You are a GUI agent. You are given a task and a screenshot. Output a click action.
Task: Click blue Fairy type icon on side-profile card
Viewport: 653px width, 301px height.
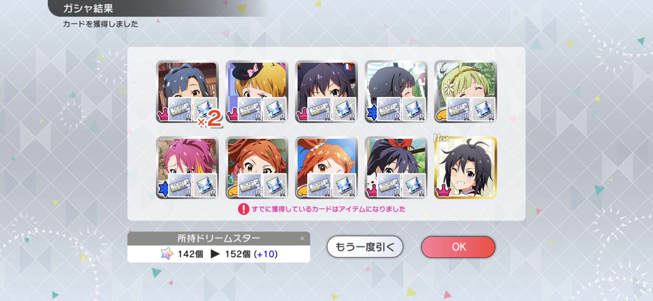coord(372,113)
